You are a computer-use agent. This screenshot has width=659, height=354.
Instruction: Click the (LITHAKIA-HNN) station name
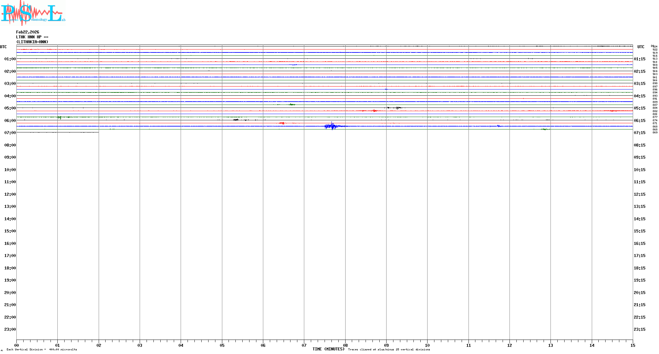point(32,42)
